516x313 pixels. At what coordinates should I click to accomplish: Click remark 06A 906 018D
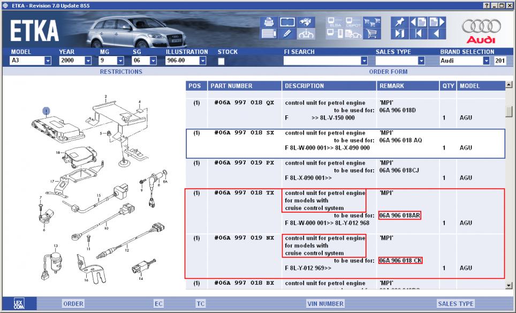click(x=398, y=111)
